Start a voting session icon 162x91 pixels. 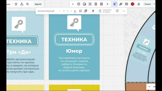tap(96, 4)
